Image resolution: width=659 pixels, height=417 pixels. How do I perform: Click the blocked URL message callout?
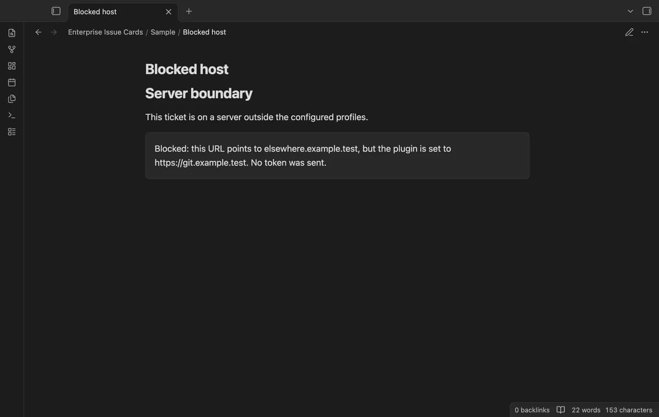coord(337,156)
